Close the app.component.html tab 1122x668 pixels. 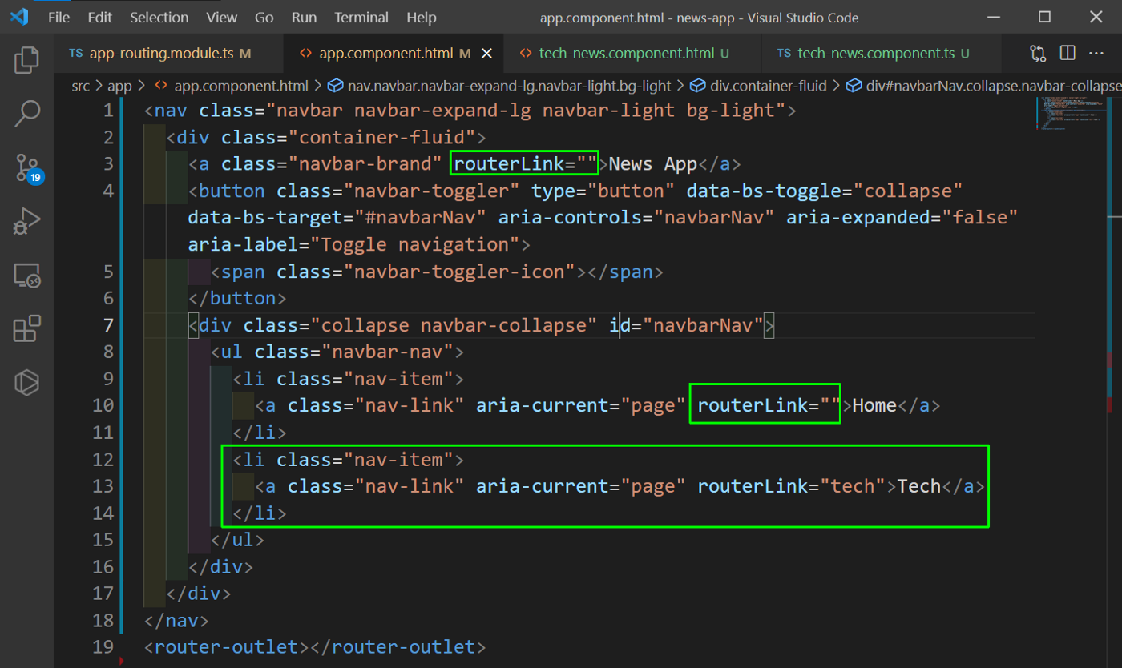click(x=486, y=54)
